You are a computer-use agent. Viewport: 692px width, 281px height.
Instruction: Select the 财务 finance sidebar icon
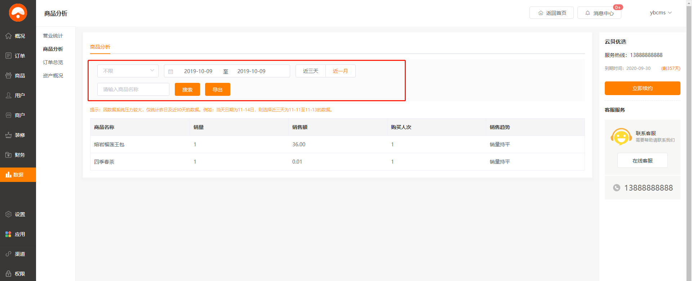[9, 155]
